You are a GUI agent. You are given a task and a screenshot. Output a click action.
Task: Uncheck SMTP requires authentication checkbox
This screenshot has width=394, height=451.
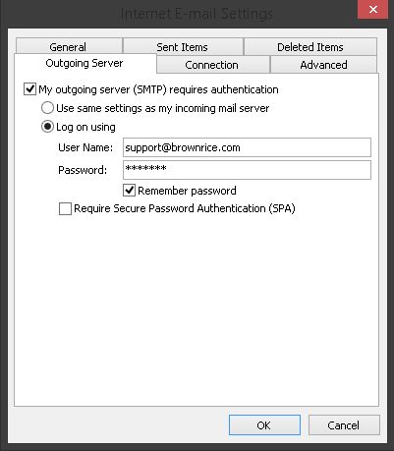pos(29,89)
